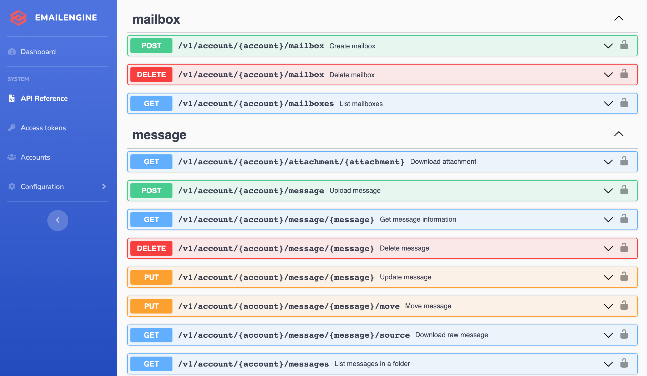This screenshot has width=647, height=376.
Task: Collapse the mailbox section
Action: click(x=619, y=19)
